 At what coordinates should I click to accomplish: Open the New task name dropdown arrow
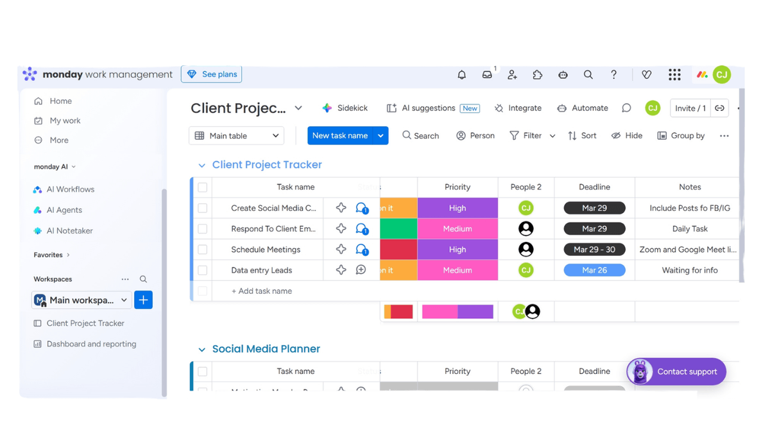click(381, 136)
